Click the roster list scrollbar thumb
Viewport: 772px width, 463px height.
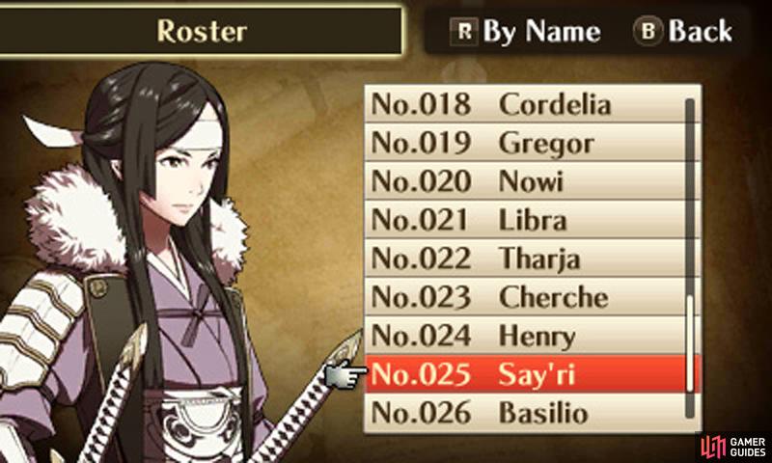click(690, 342)
